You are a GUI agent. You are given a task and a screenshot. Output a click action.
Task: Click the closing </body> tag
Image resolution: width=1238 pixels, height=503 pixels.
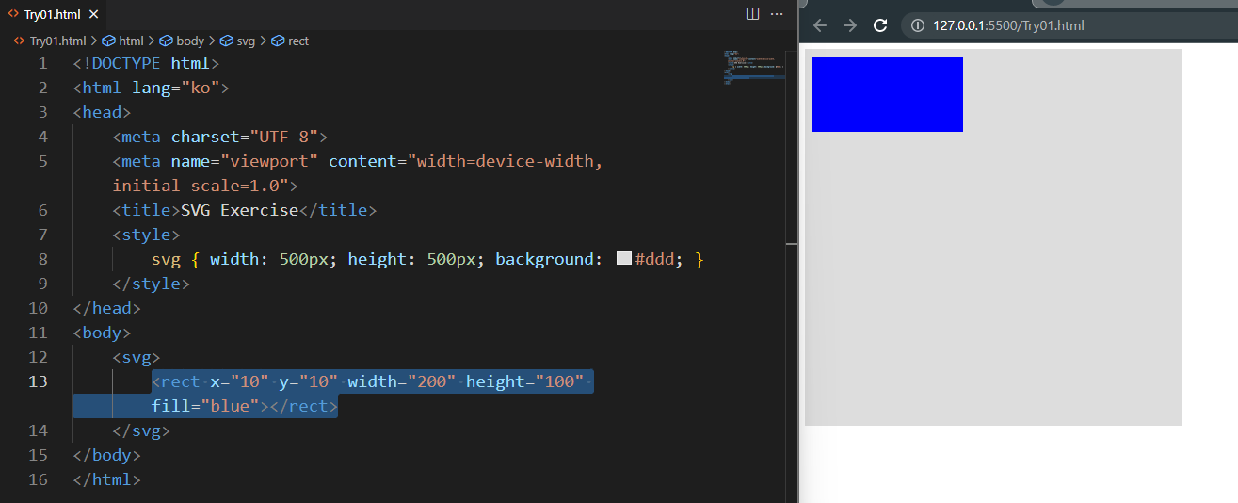[107, 455]
